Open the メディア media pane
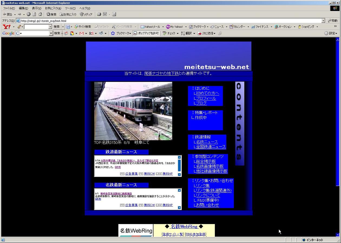Screen dimensions: 341x243 [86, 14]
